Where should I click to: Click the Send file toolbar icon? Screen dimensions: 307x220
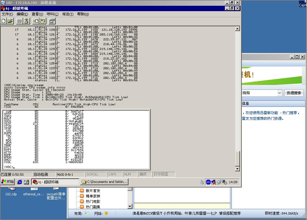coord(36,21)
